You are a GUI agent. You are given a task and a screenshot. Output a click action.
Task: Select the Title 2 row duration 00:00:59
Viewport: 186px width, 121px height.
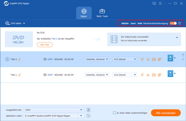69,59
